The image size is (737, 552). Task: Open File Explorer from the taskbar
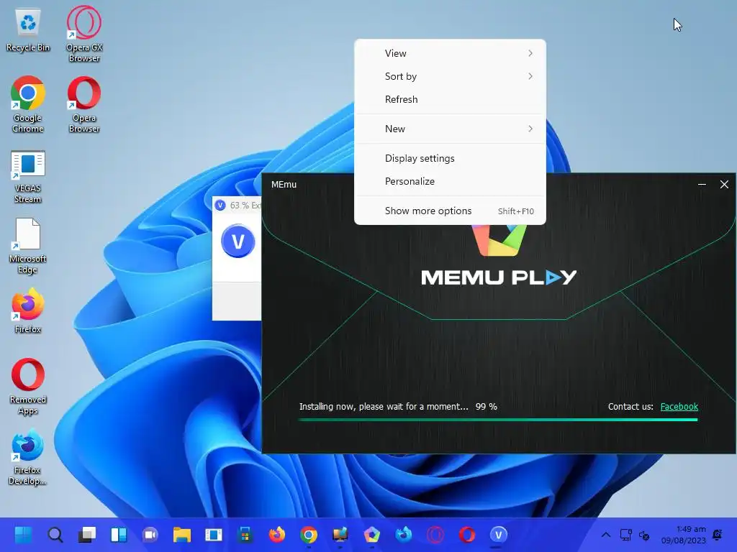[182, 535]
